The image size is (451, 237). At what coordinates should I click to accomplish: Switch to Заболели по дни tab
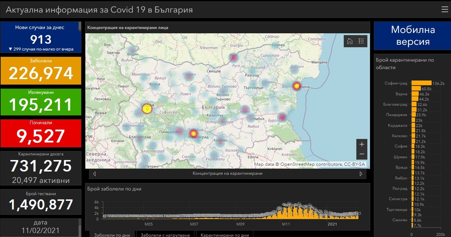[112, 234]
